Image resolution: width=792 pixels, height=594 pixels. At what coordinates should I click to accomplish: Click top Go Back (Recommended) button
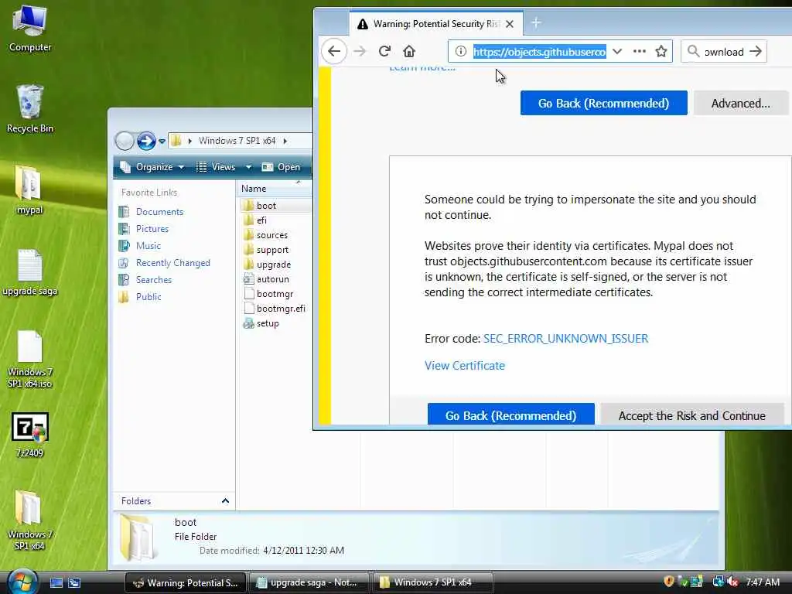603,103
